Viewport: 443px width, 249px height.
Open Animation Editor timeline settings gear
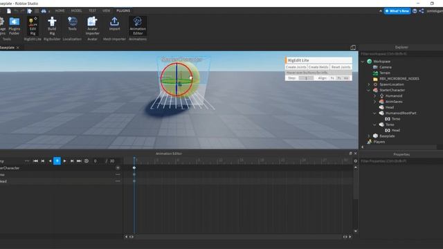(355, 161)
